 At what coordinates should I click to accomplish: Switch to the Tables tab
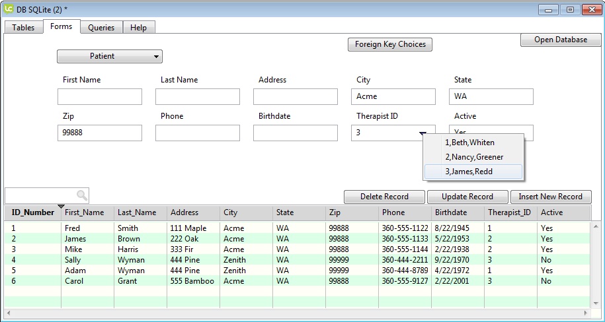pos(23,28)
